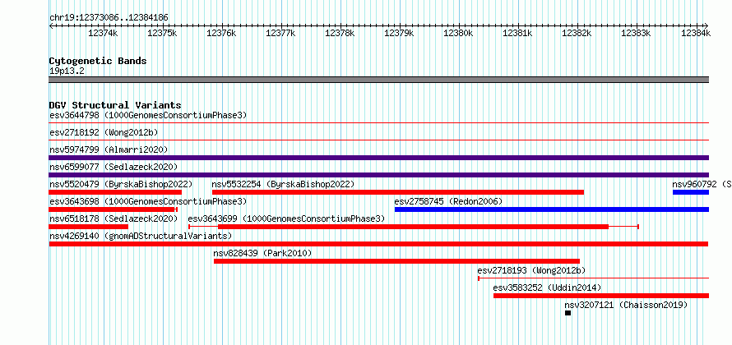Click the 12381k ruler tick label
The width and height of the screenshot is (732, 345).
[x=517, y=33]
